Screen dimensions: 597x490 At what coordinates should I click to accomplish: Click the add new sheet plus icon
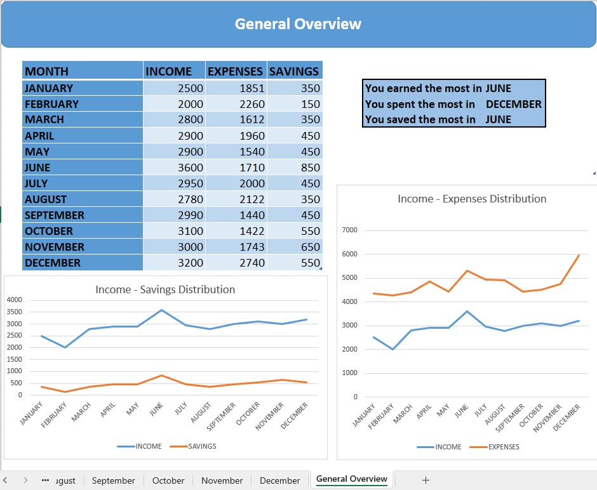click(426, 480)
